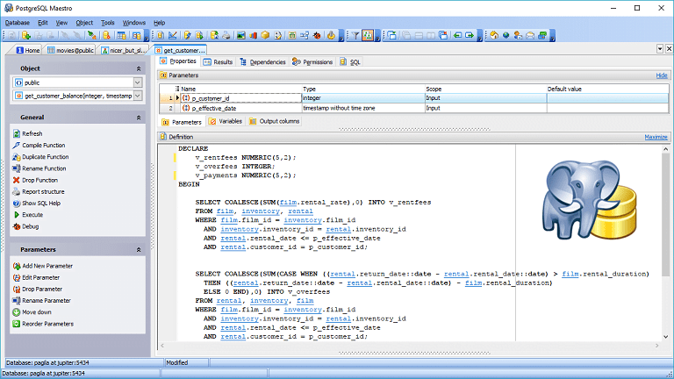Collapse the Object panel section
The height and width of the screenshot is (379, 674).
[x=139, y=68]
